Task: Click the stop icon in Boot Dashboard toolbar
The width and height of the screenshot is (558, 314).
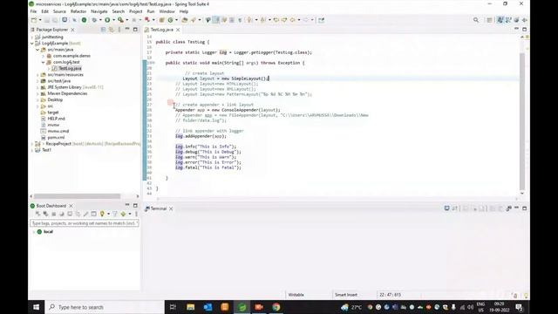Action: [x=54, y=214]
